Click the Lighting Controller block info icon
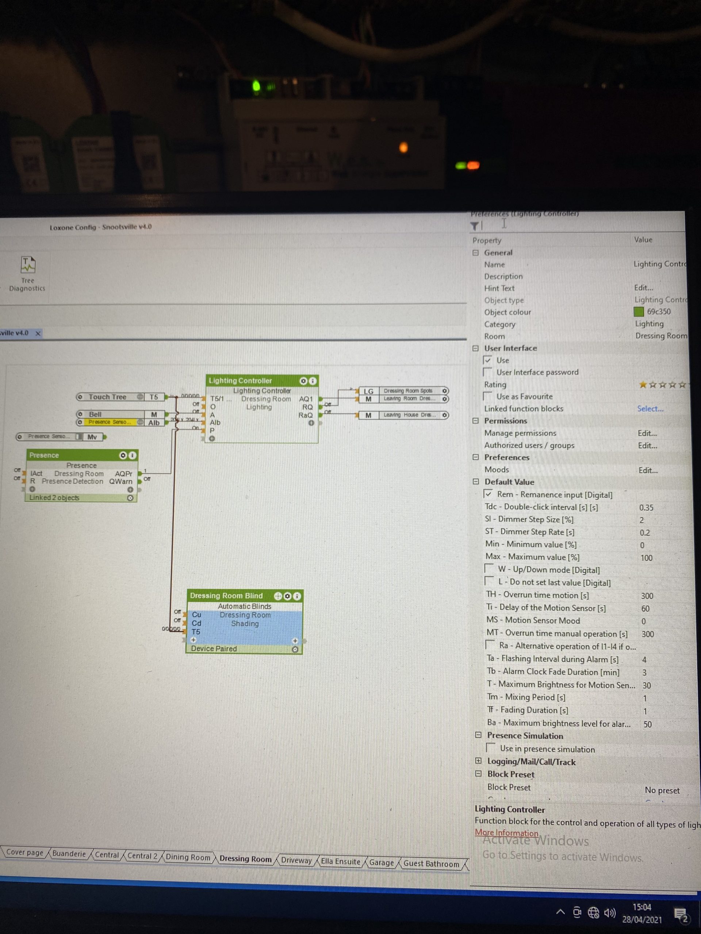Image resolution: width=701 pixels, height=934 pixels. coord(313,381)
